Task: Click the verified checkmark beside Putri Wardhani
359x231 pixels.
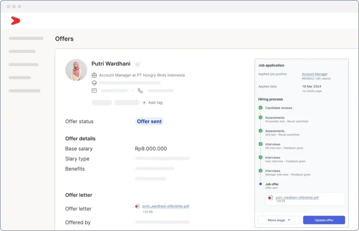Action: (138, 64)
